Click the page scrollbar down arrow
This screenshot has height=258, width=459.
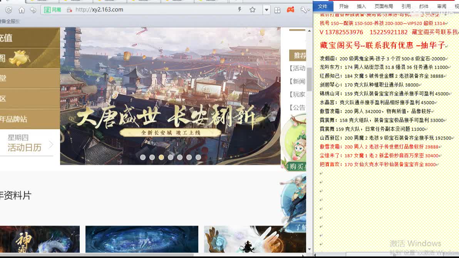click(x=310, y=249)
